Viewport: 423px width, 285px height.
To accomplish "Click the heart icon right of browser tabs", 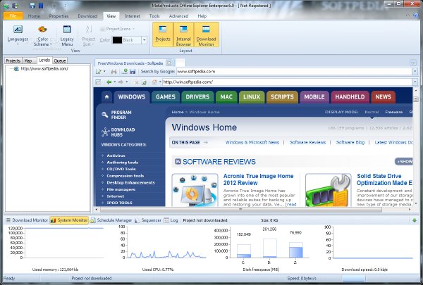I will click(x=412, y=63).
